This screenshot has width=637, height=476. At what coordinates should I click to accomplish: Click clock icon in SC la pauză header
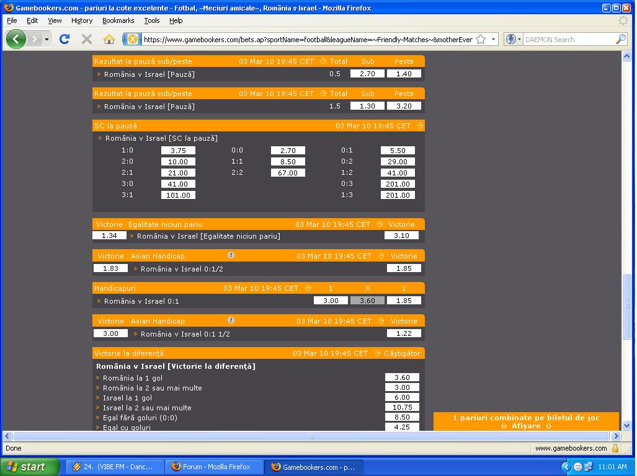[x=420, y=125]
